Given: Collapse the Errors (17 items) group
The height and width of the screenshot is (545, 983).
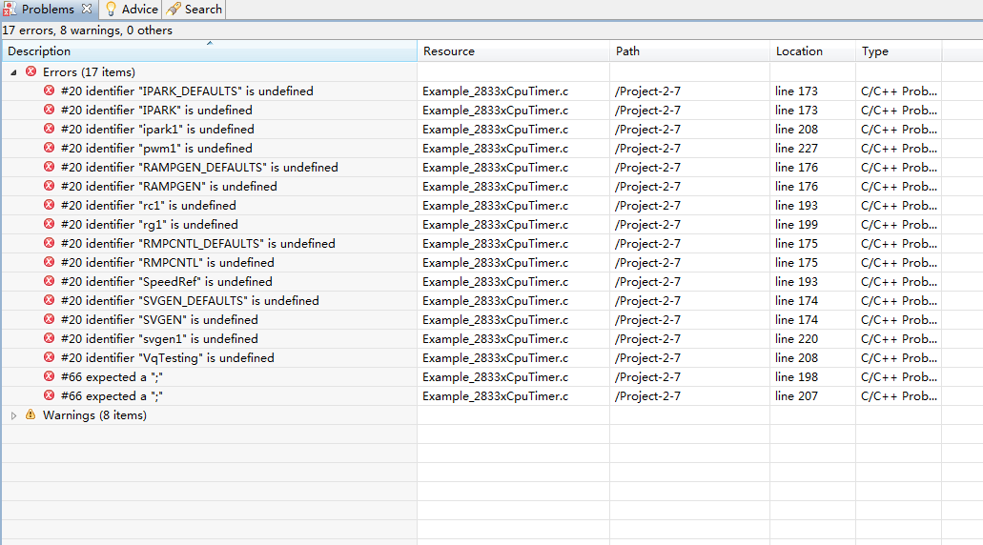Looking at the screenshot, I should click(13, 72).
